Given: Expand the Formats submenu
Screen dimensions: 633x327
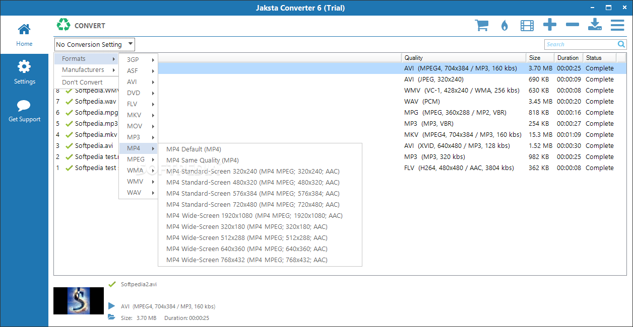Looking at the screenshot, I should pyautogui.click(x=86, y=59).
